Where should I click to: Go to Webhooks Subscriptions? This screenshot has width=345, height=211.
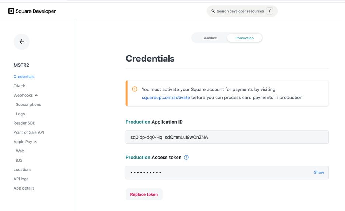tap(28, 105)
